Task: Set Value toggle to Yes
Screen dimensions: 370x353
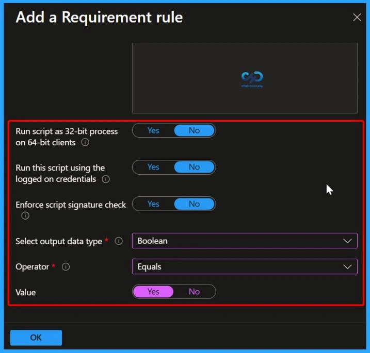Action: coord(153,292)
